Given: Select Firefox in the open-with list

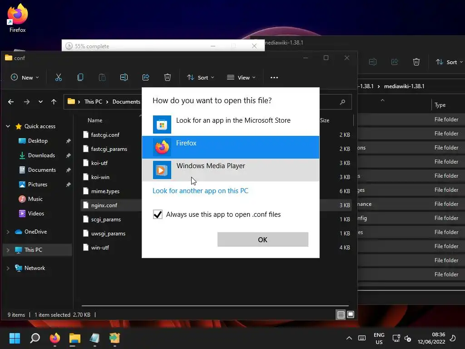Looking at the screenshot, I should pos(231,147).
